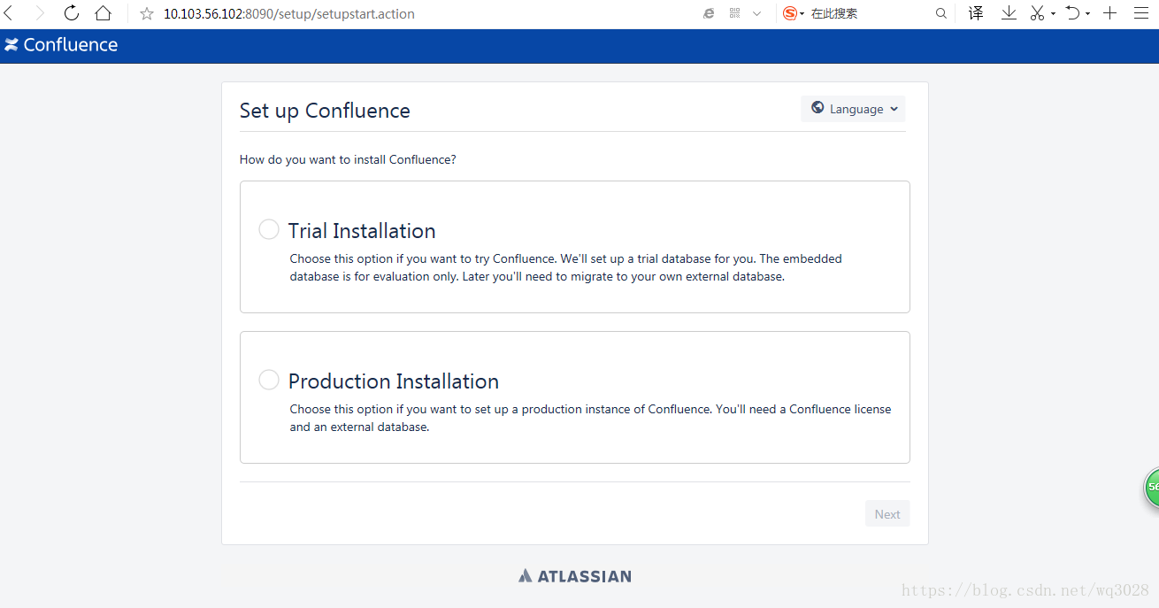This screenshot has height=608, width=1159.
Task: Click the browser forward arrow
Action: (x=39, y=13)
